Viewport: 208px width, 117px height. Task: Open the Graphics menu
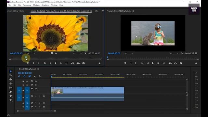(x=45, y=5)
